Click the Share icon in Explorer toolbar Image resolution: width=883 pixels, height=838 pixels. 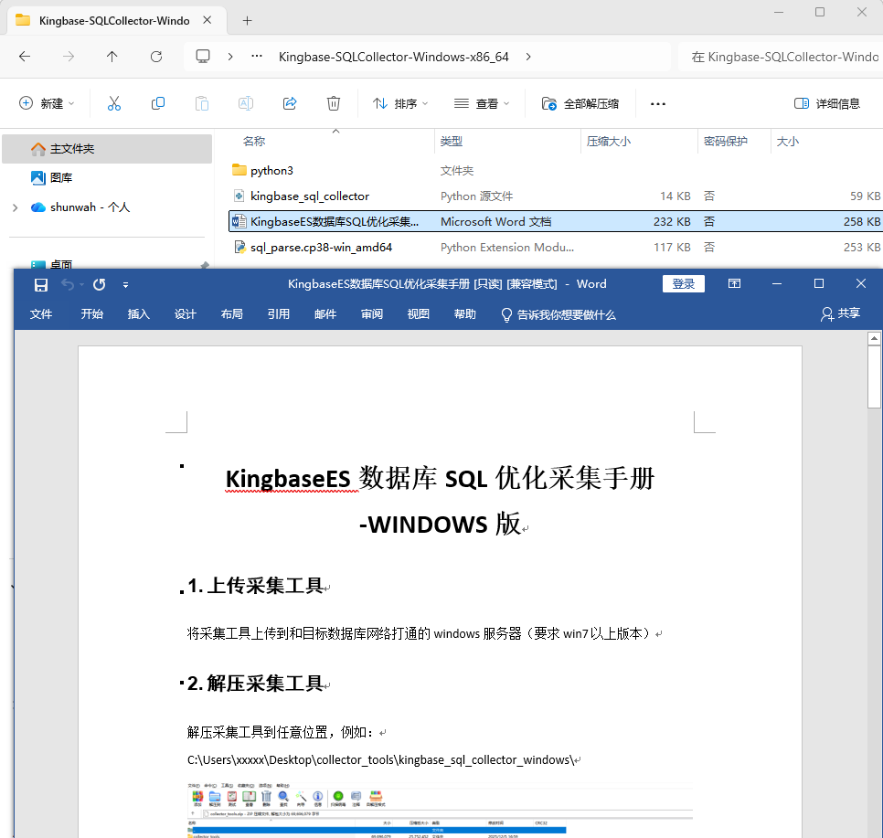[x=290, y=103]
